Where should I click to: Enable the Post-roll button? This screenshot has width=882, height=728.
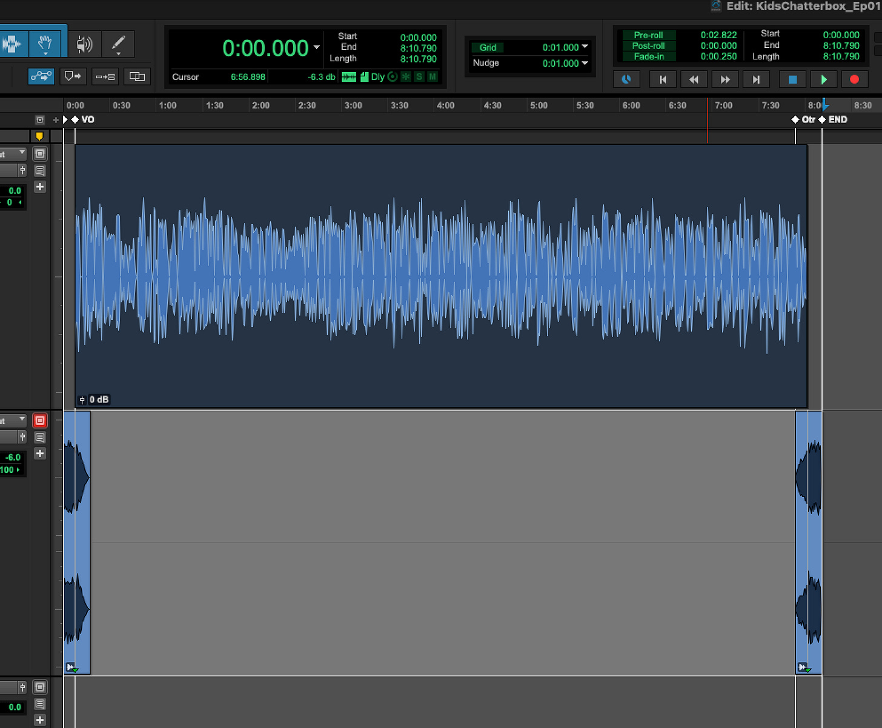click(648, 45)
